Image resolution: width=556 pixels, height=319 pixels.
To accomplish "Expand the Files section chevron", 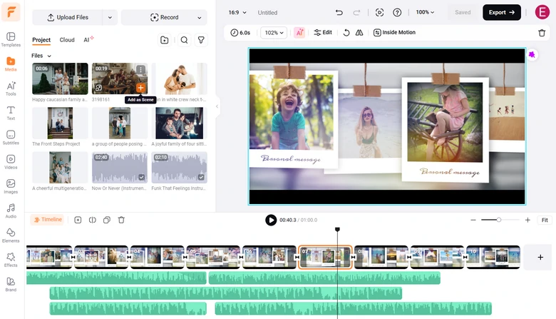I will pos(49,56).
